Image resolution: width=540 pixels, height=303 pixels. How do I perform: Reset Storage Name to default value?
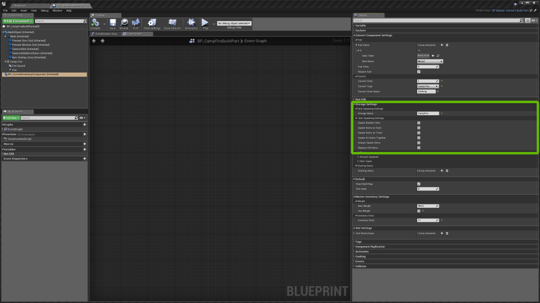point(441,114)
